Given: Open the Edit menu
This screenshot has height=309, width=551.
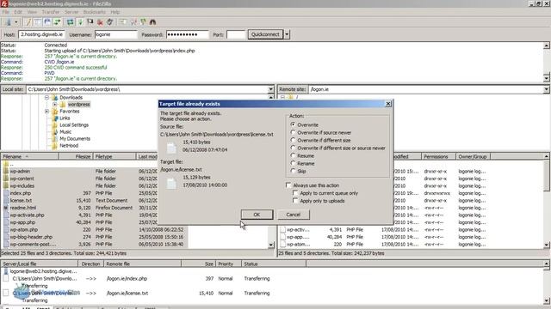Looking at the screenshot, I should (x=18, y=12).
